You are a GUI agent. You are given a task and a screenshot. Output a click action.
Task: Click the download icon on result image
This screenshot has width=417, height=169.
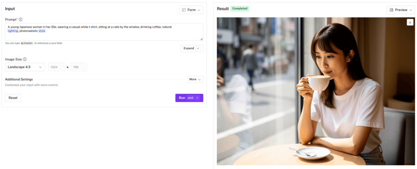[x=410, y=23]
